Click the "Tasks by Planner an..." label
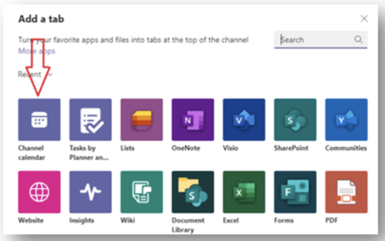 tap(89, 152)
